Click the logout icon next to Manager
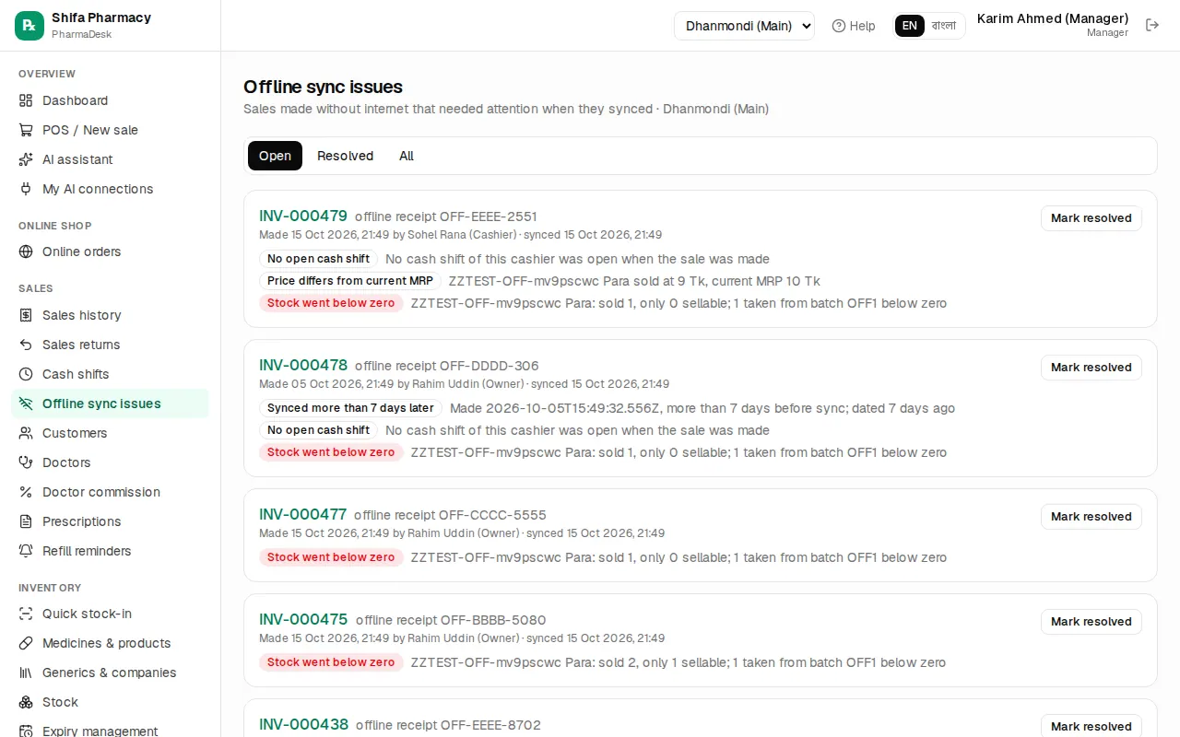This screenshot has width=1180, height=737. (x=1152, y=25)
